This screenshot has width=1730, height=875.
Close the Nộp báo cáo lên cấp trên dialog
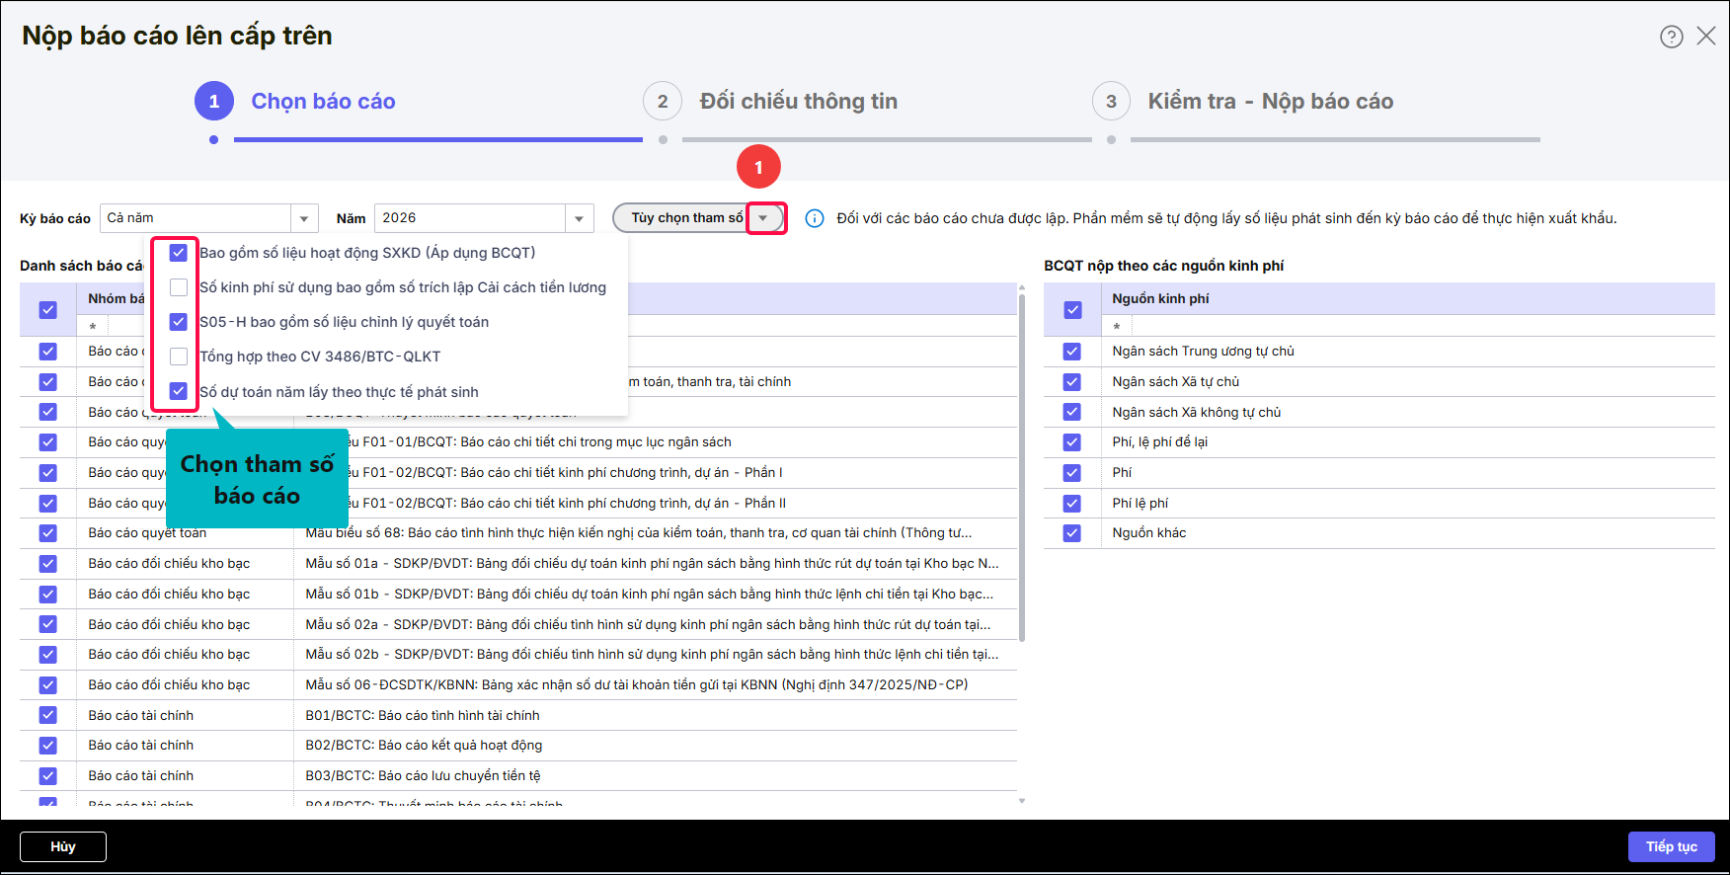pos(1705,37)
